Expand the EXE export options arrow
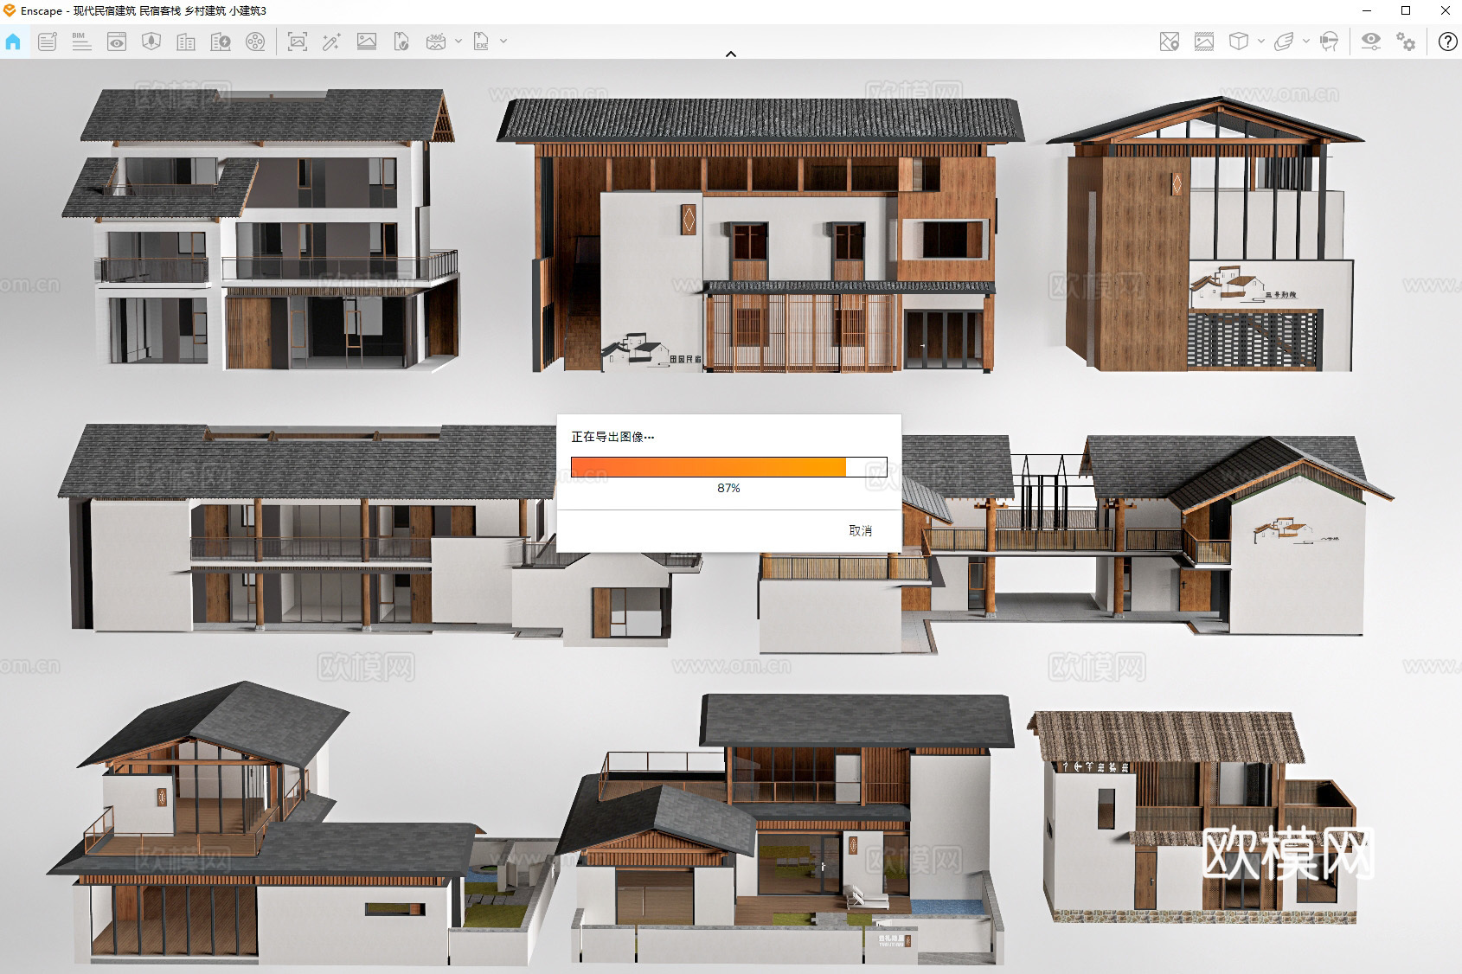The height and width of the screenshot is (974, 1462). click(x=503, y=42)
